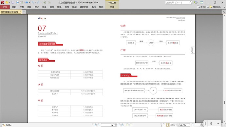This screenshot has width=226, height=127.
Task: Click the 搜索(S)... button
Action: tap(216, 7)
